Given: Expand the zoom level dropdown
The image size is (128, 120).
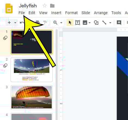Looking at the screenshot, I should coord(61,23).
